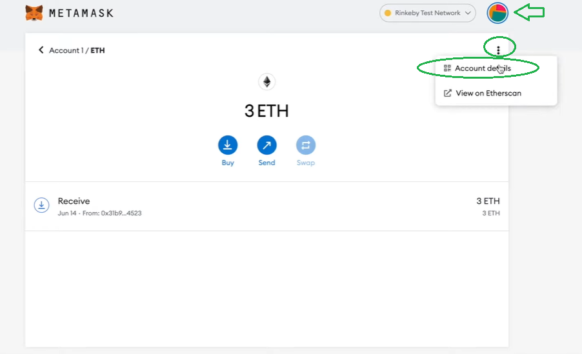Click the external link icon beside Etherscan

coord(448,93)
